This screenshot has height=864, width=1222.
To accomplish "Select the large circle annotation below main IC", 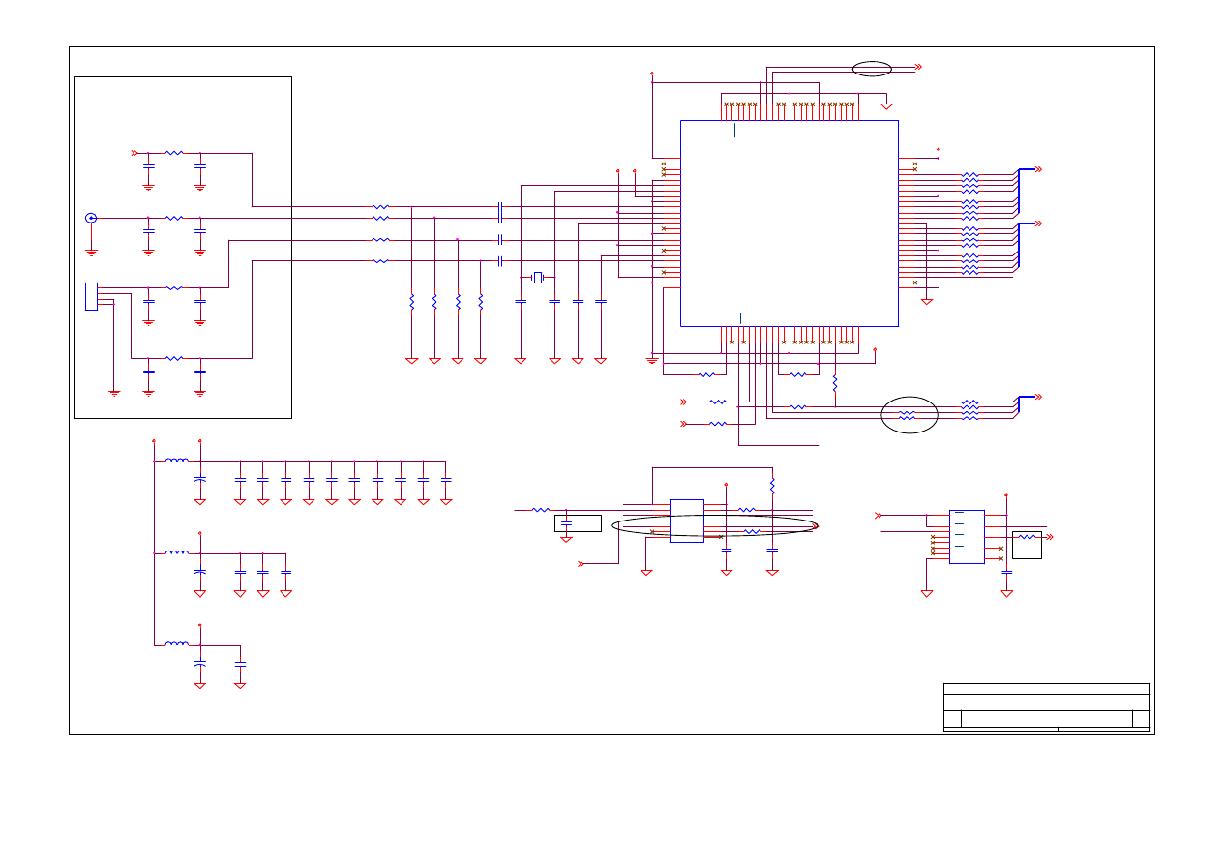I will pos(909,415).
